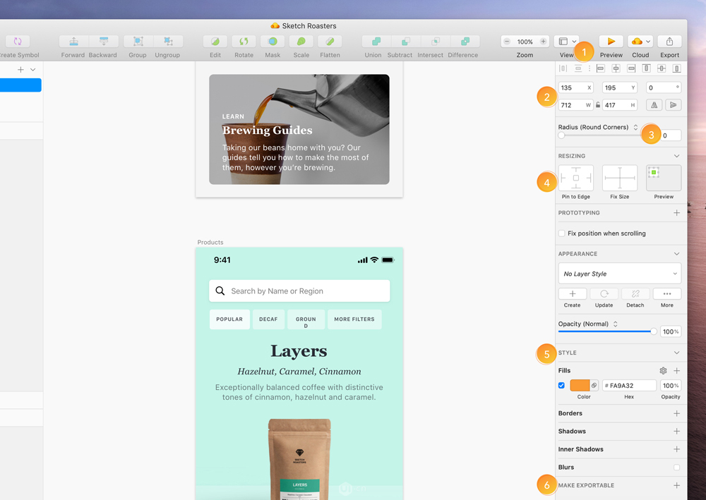Align layer to right edge

631,68
